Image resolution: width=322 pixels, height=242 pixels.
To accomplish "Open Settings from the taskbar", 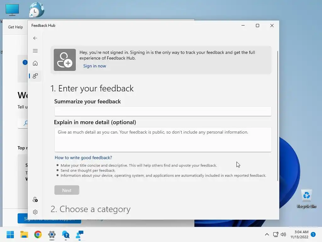I will click(x=52, y=234).
